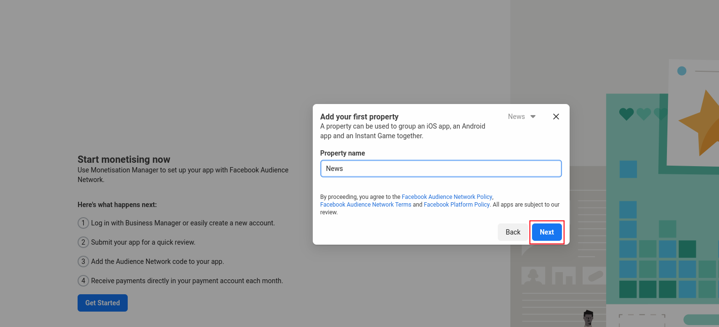
Task: Click the Get Started button
Action: pyautogui.click(x=102, y=303)
